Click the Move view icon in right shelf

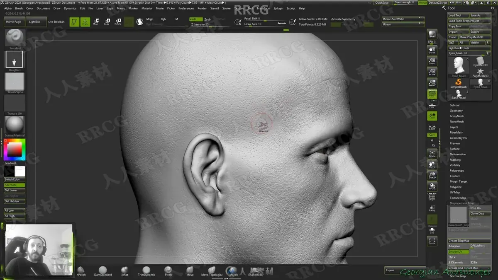pos(432,164)
